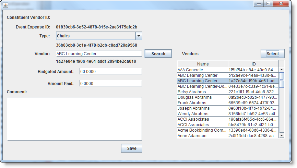Click the Amount Paid field
The image size is (297, 168).
tap(111, 83)
